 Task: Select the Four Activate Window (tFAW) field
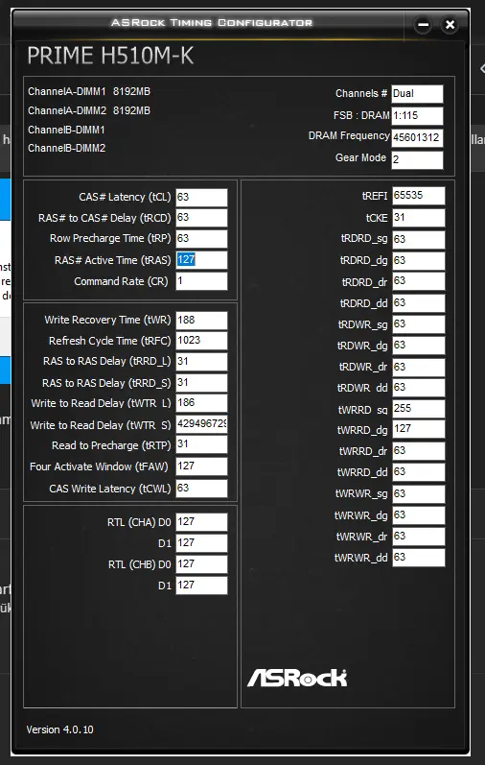pyautogui.click(x=201, y=466)
